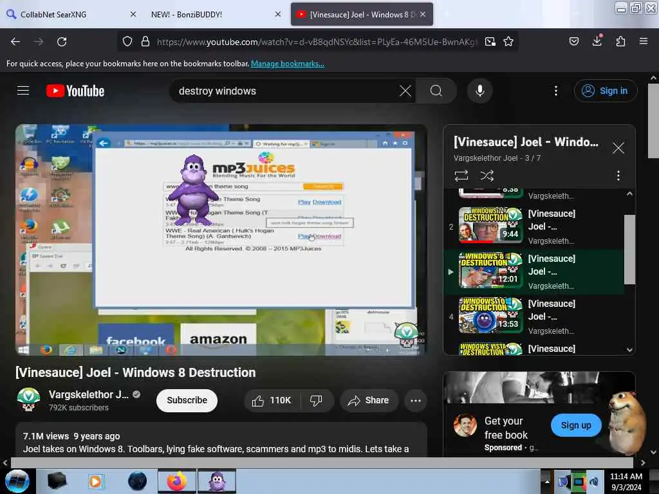This screenshot has height=494, width=659.
Task: Open the YouTube guide hamburger menu
Action: coord(23,91)
